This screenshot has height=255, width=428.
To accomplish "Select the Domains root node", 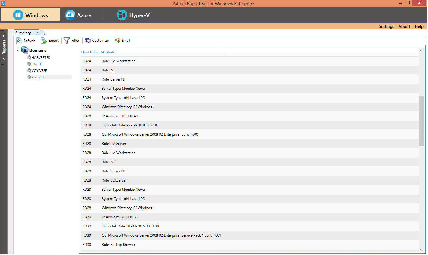I will pos(38,50).
